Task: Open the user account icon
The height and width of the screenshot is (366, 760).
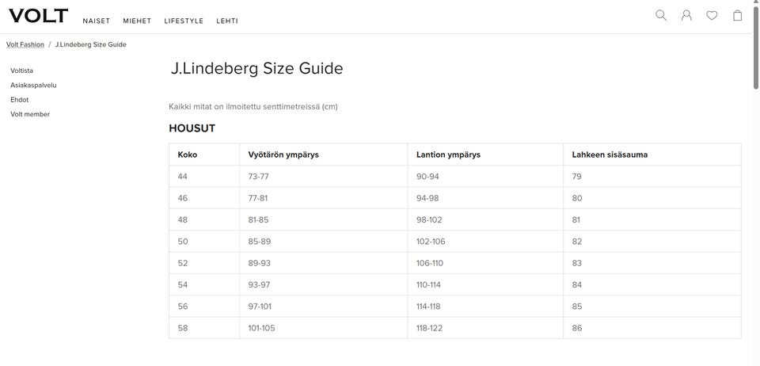Action: click(x=686, y=16)
